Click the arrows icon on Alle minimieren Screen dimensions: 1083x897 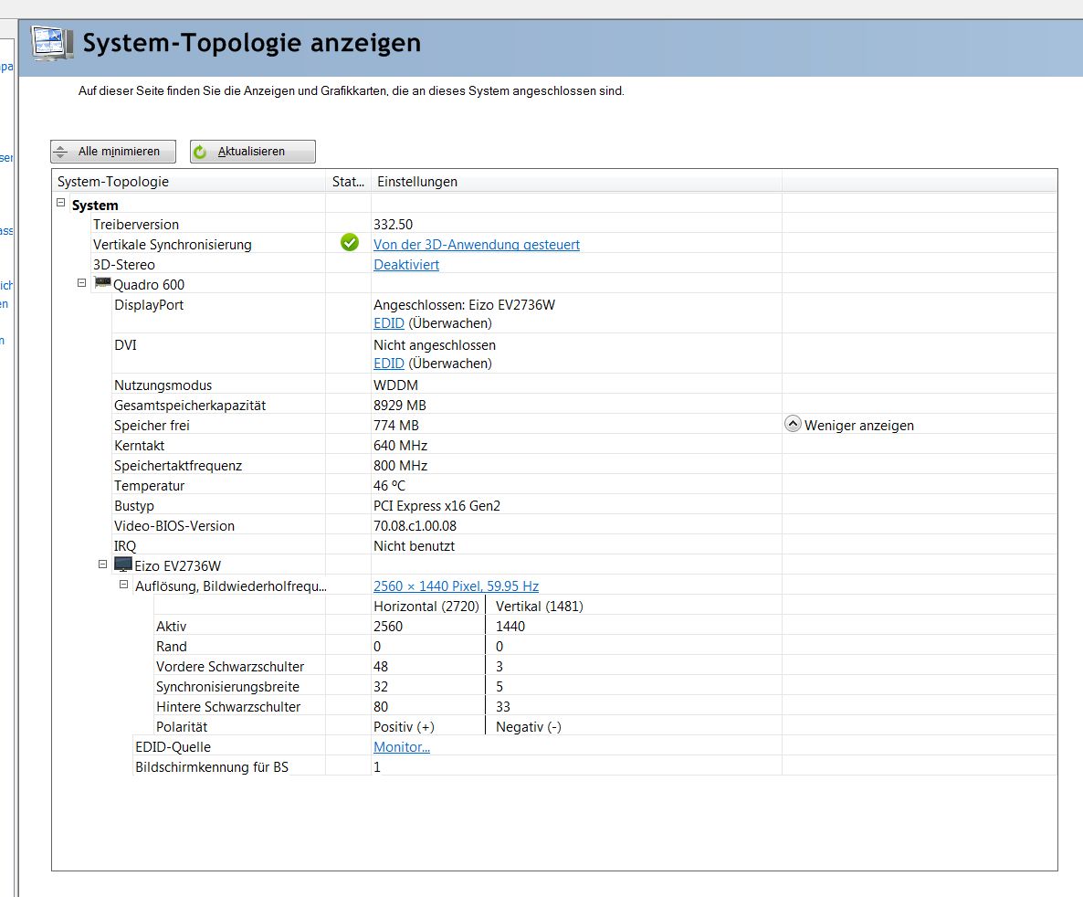click(x=61, y=152)
